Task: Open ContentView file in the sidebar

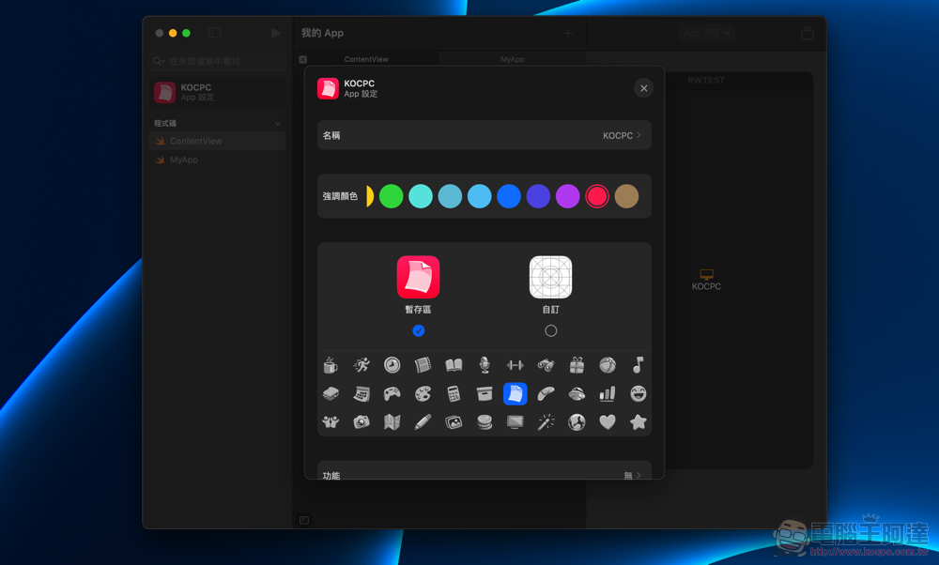Action: (218, 141)
